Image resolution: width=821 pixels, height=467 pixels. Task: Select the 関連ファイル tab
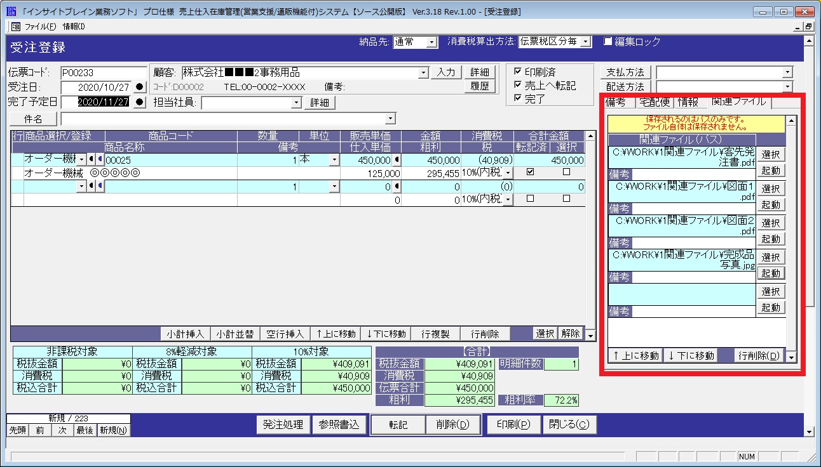point(738,102)
